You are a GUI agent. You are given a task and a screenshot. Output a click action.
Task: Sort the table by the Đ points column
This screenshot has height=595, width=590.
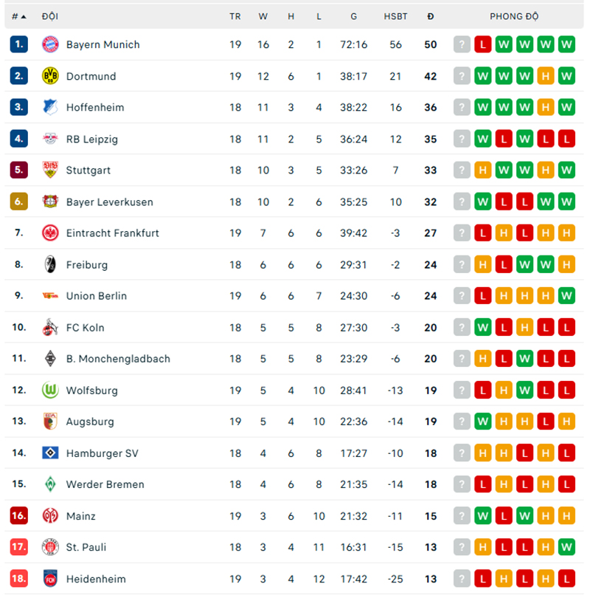pyautogui.click(x=431, y=16)
